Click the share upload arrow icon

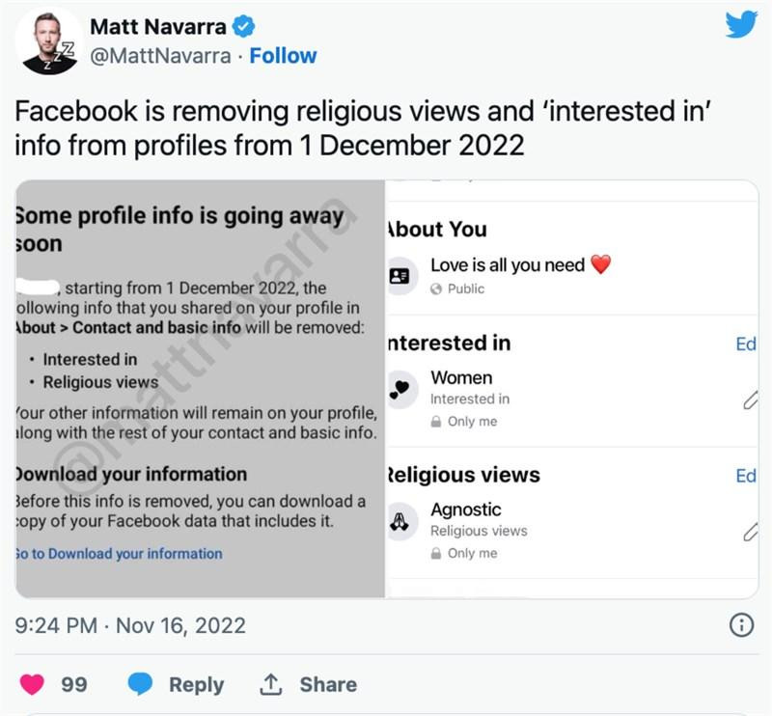(x=271, y=684)
